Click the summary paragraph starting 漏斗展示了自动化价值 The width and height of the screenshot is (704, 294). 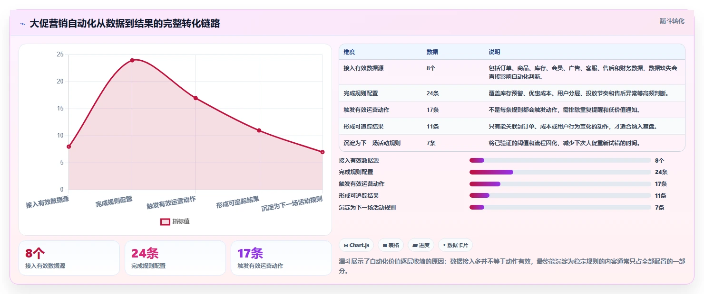point(511,266)
